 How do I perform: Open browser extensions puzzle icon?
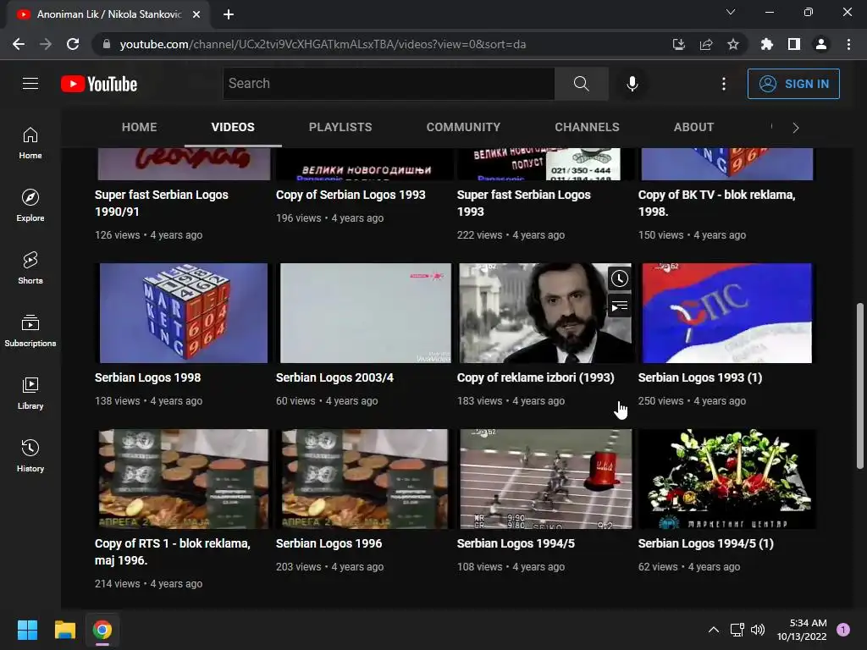[767, 44]
